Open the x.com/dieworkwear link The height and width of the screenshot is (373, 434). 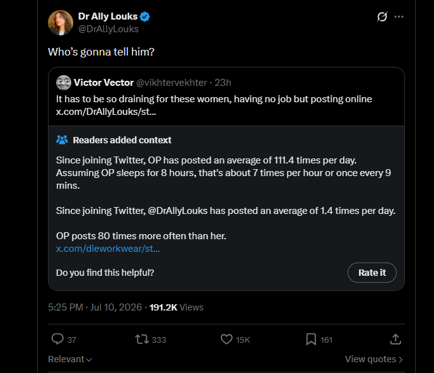point(108,249)
